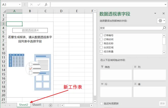Select the active cell A3
The width and height of the screenshot is (168, 108).
[14, 24]
